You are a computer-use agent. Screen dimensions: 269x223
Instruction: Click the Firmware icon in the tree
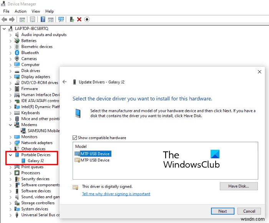[17, 89]
